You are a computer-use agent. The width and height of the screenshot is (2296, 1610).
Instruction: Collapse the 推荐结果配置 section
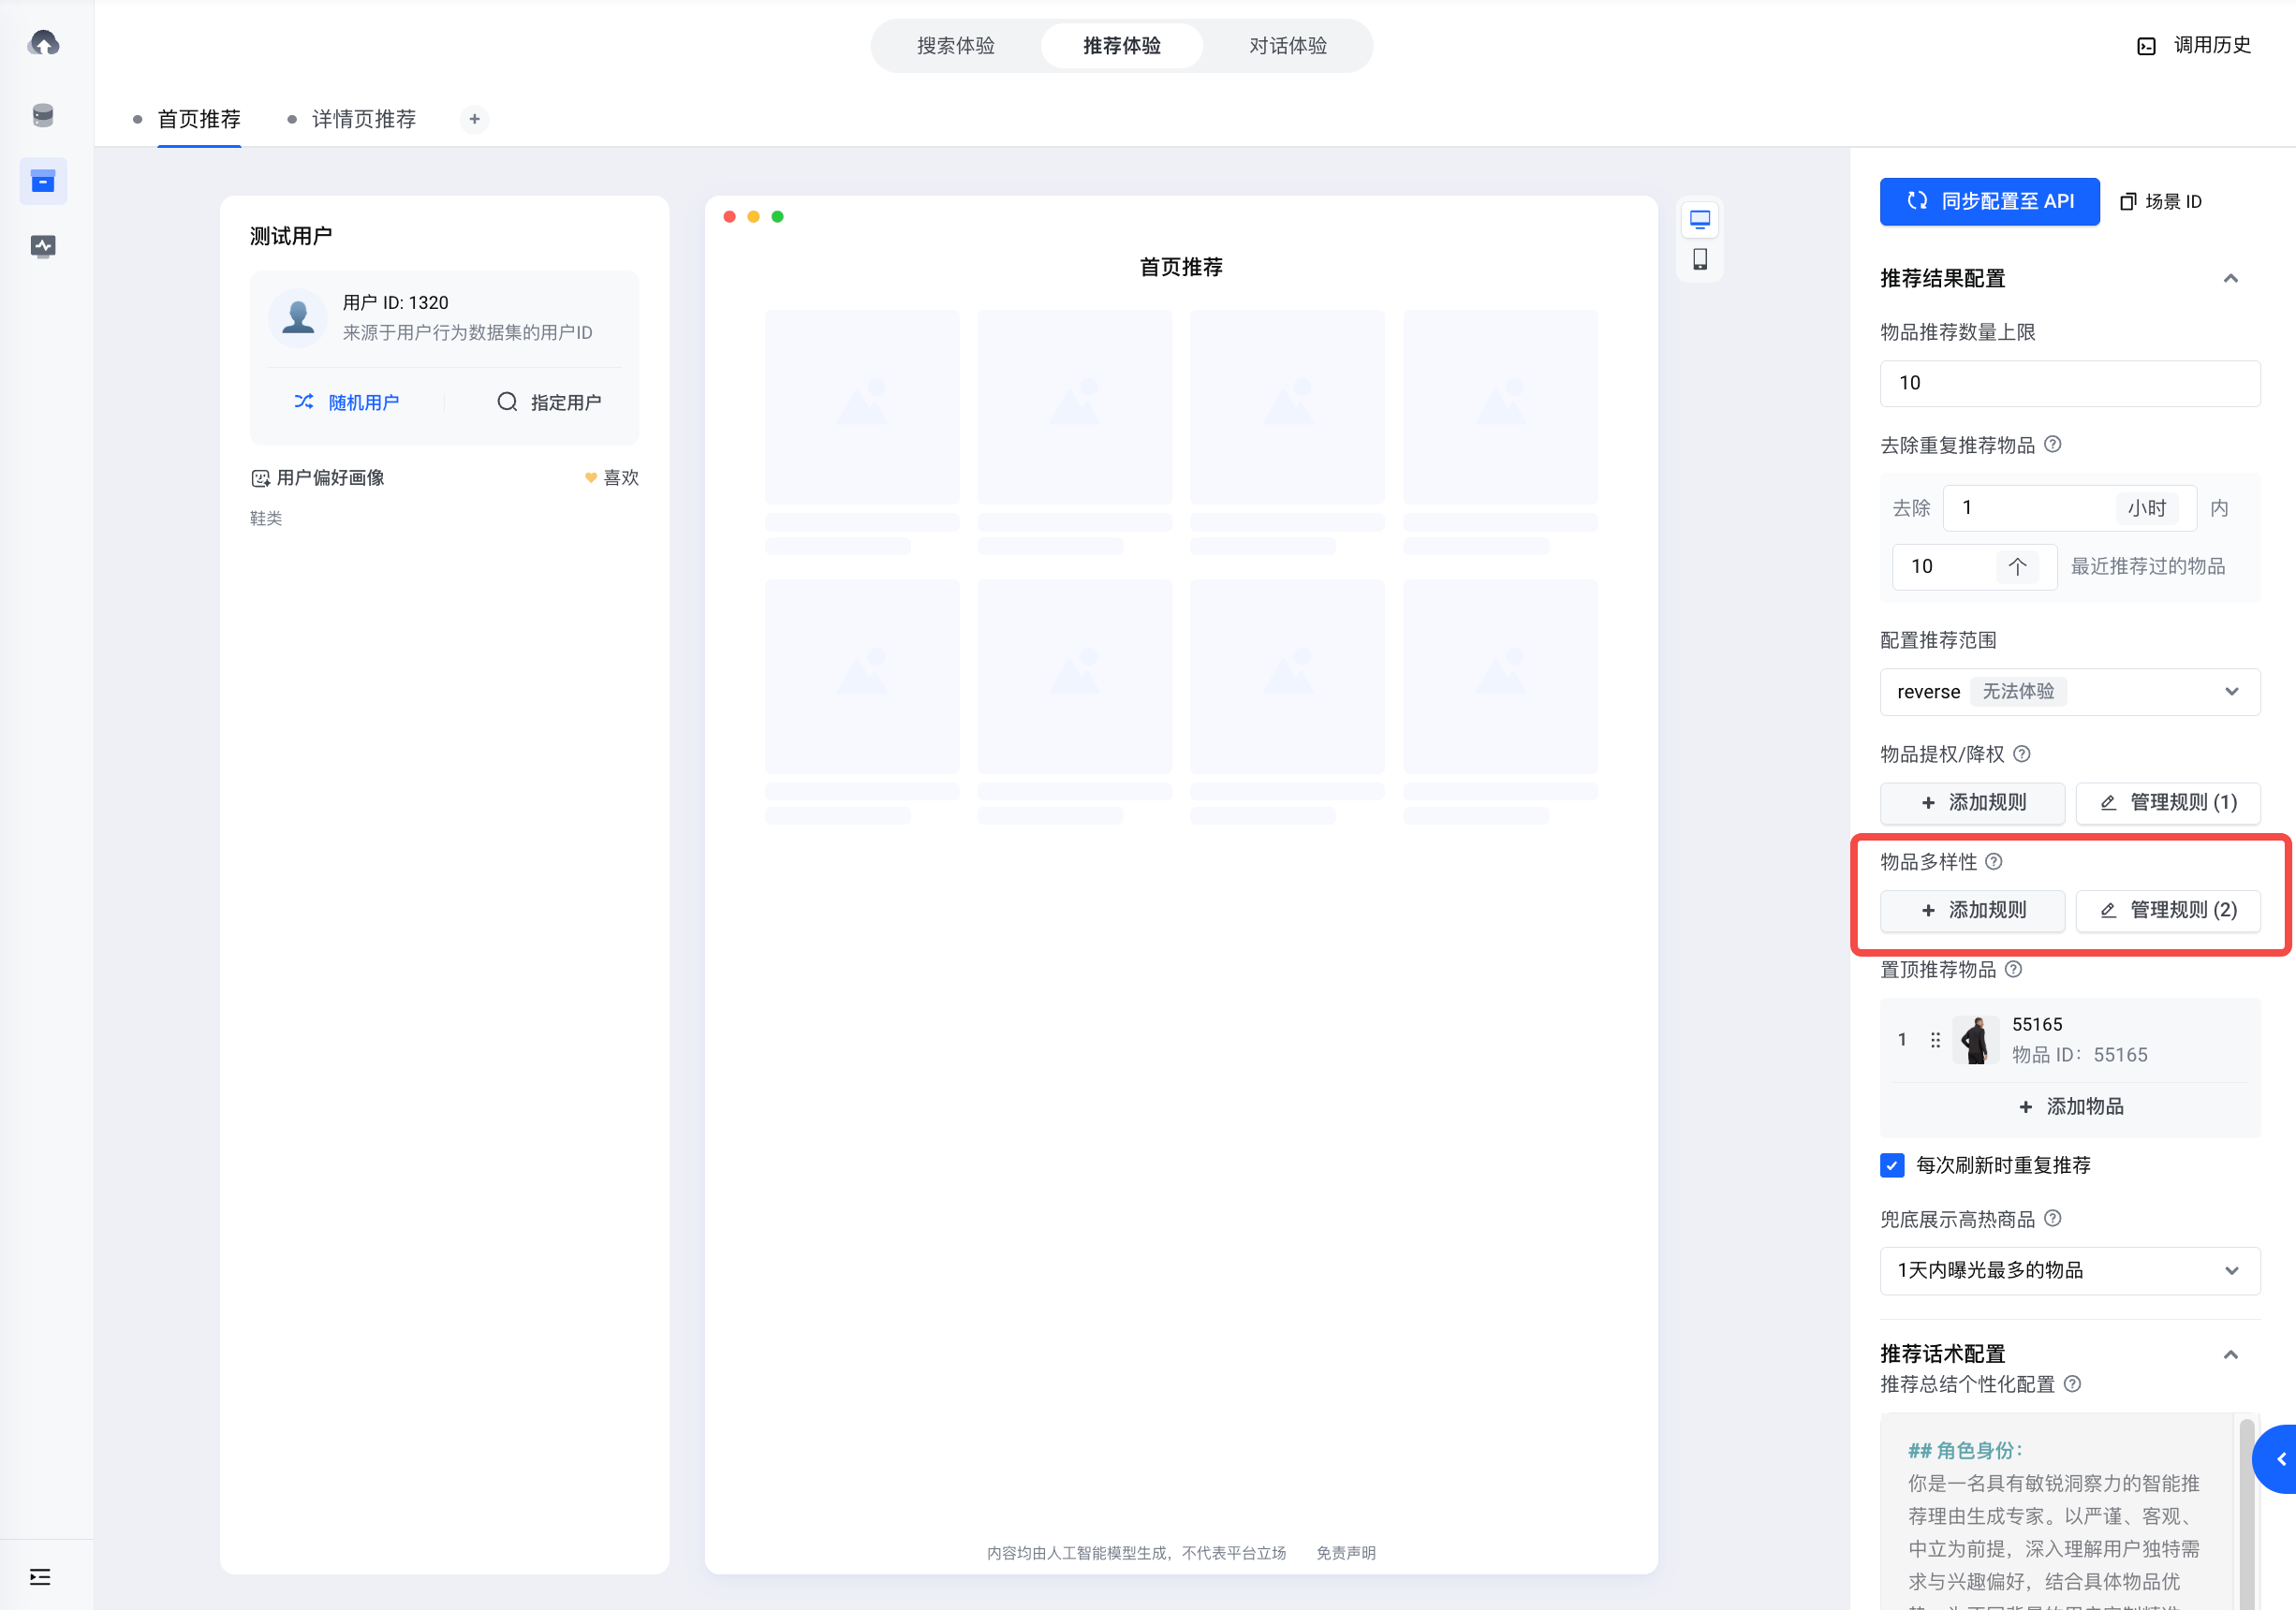click(x=2230, y=278)
